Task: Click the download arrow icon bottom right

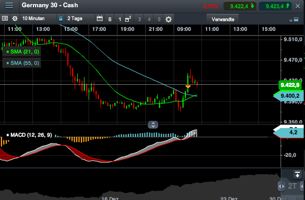Action: (x=297, y=175)
